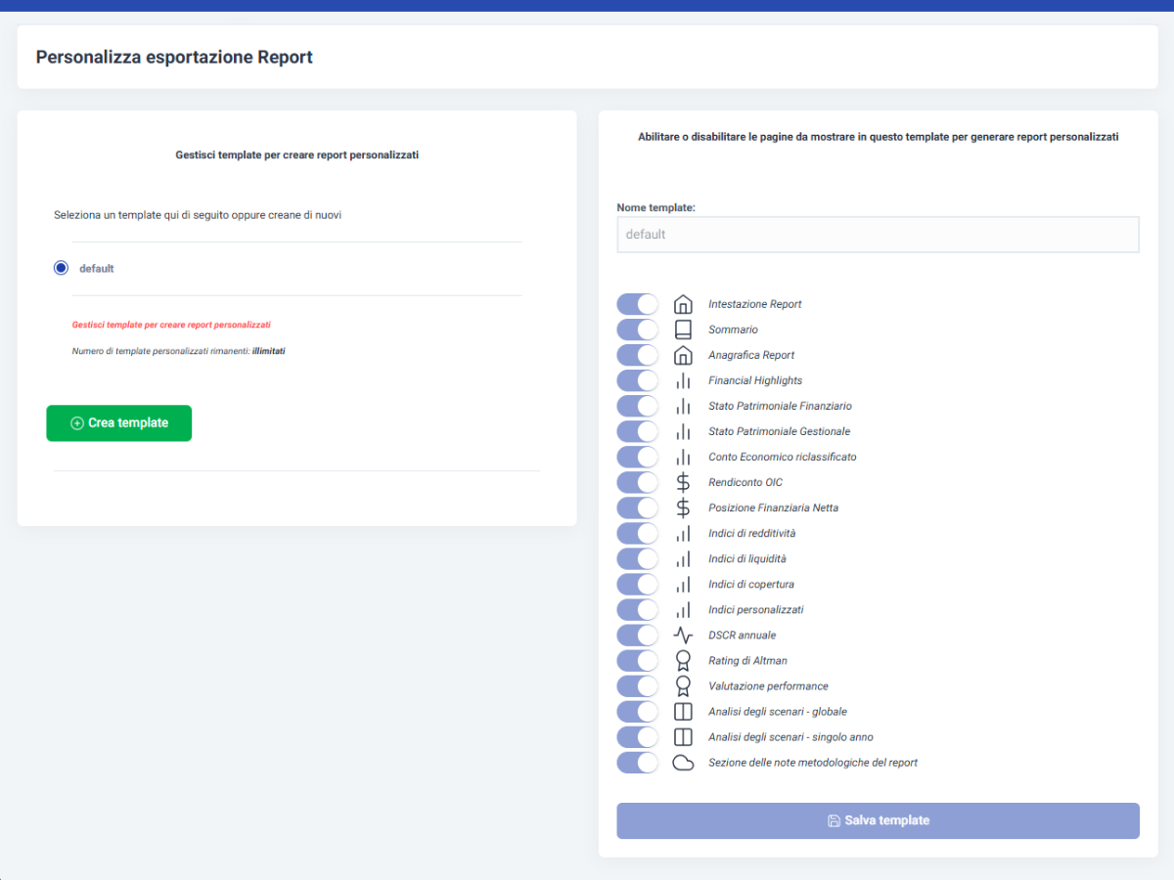Click the columns icon beside Analisi degli scenari - globale
This screenshot has width=1174, height=880.
[x=683, y=711]
